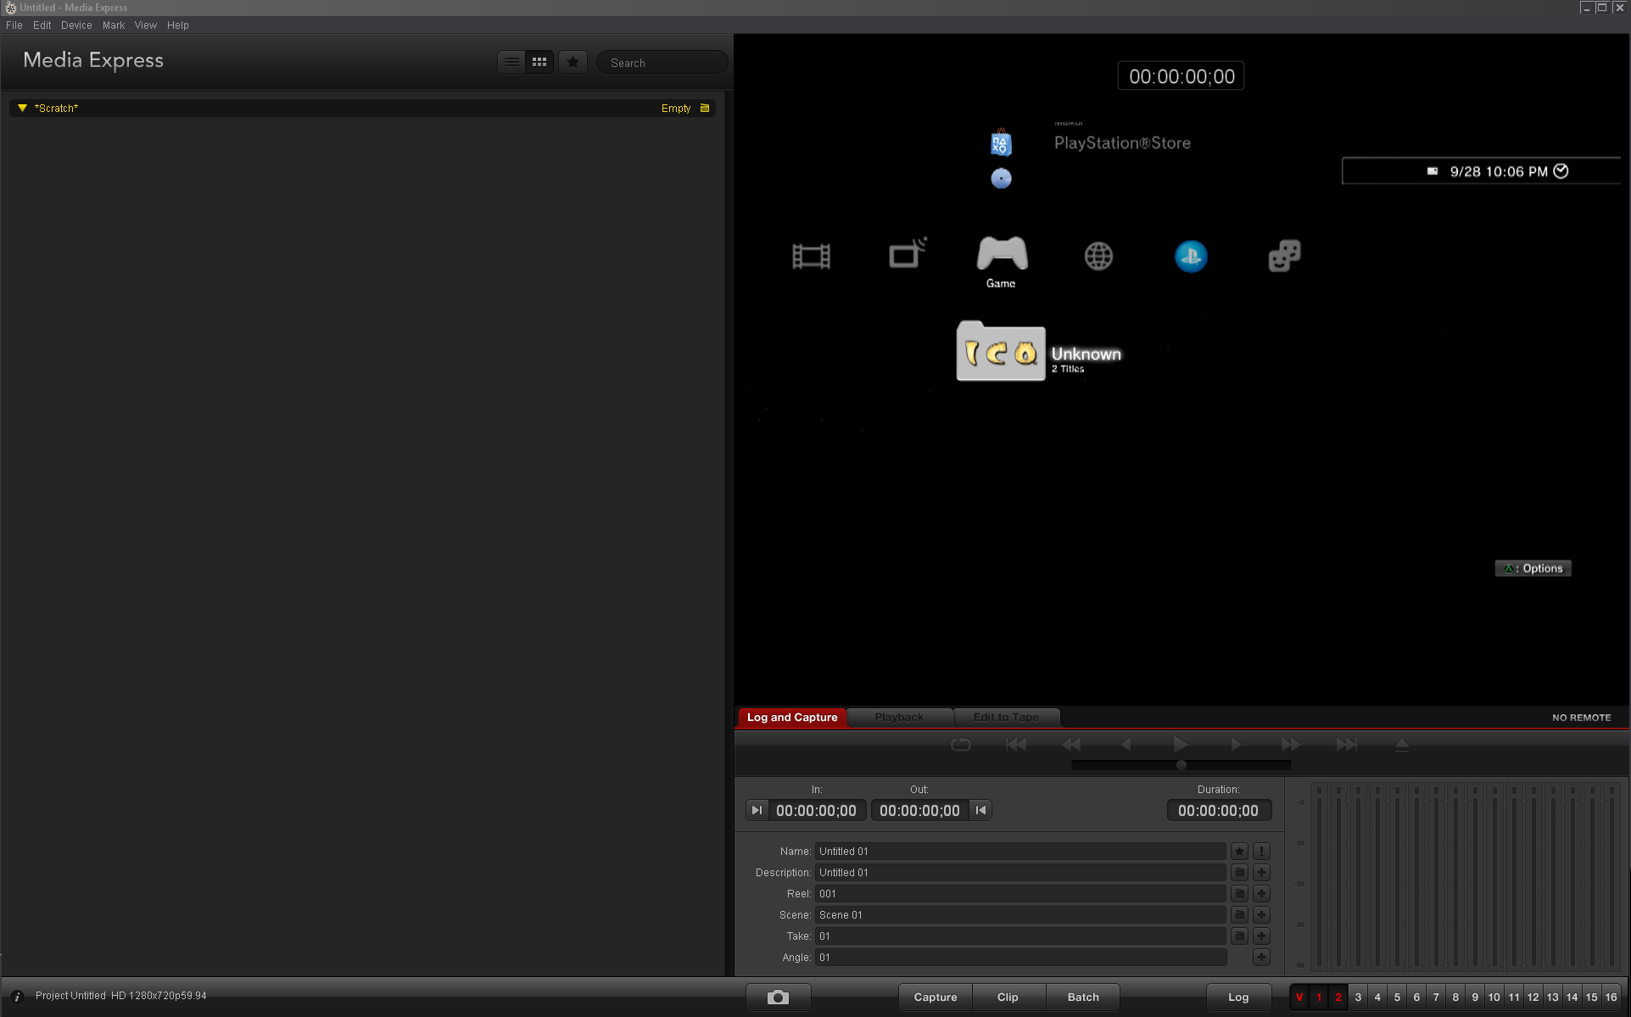Open the View menu
This screenshot has height=1017, width=1631.
(146, 25)
